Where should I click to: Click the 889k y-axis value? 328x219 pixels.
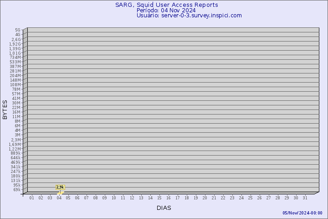[15, 153]
